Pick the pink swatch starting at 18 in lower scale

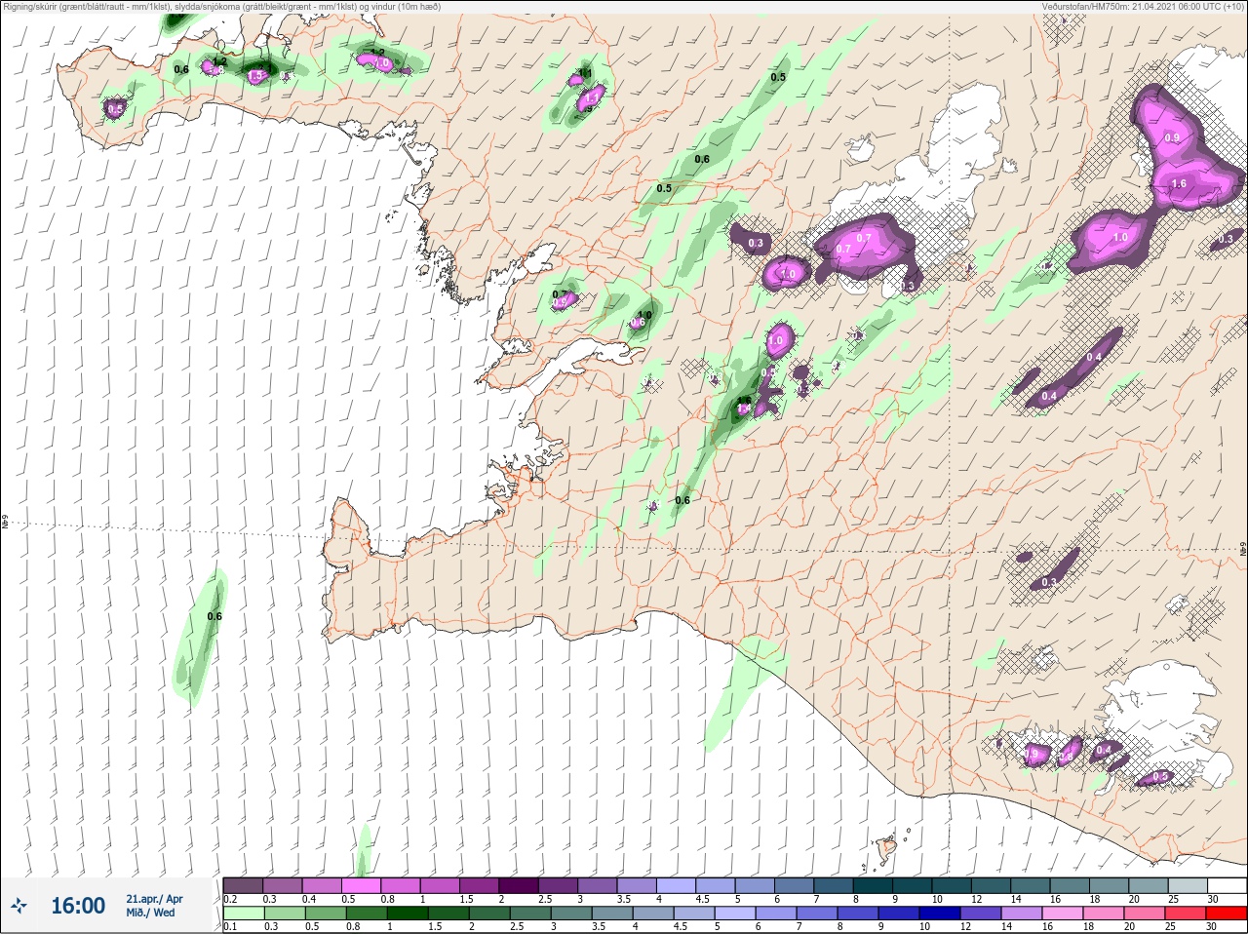1104,914
